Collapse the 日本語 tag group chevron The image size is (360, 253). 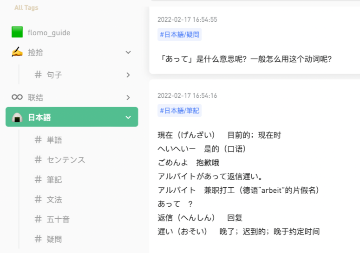tap(128, 117)
